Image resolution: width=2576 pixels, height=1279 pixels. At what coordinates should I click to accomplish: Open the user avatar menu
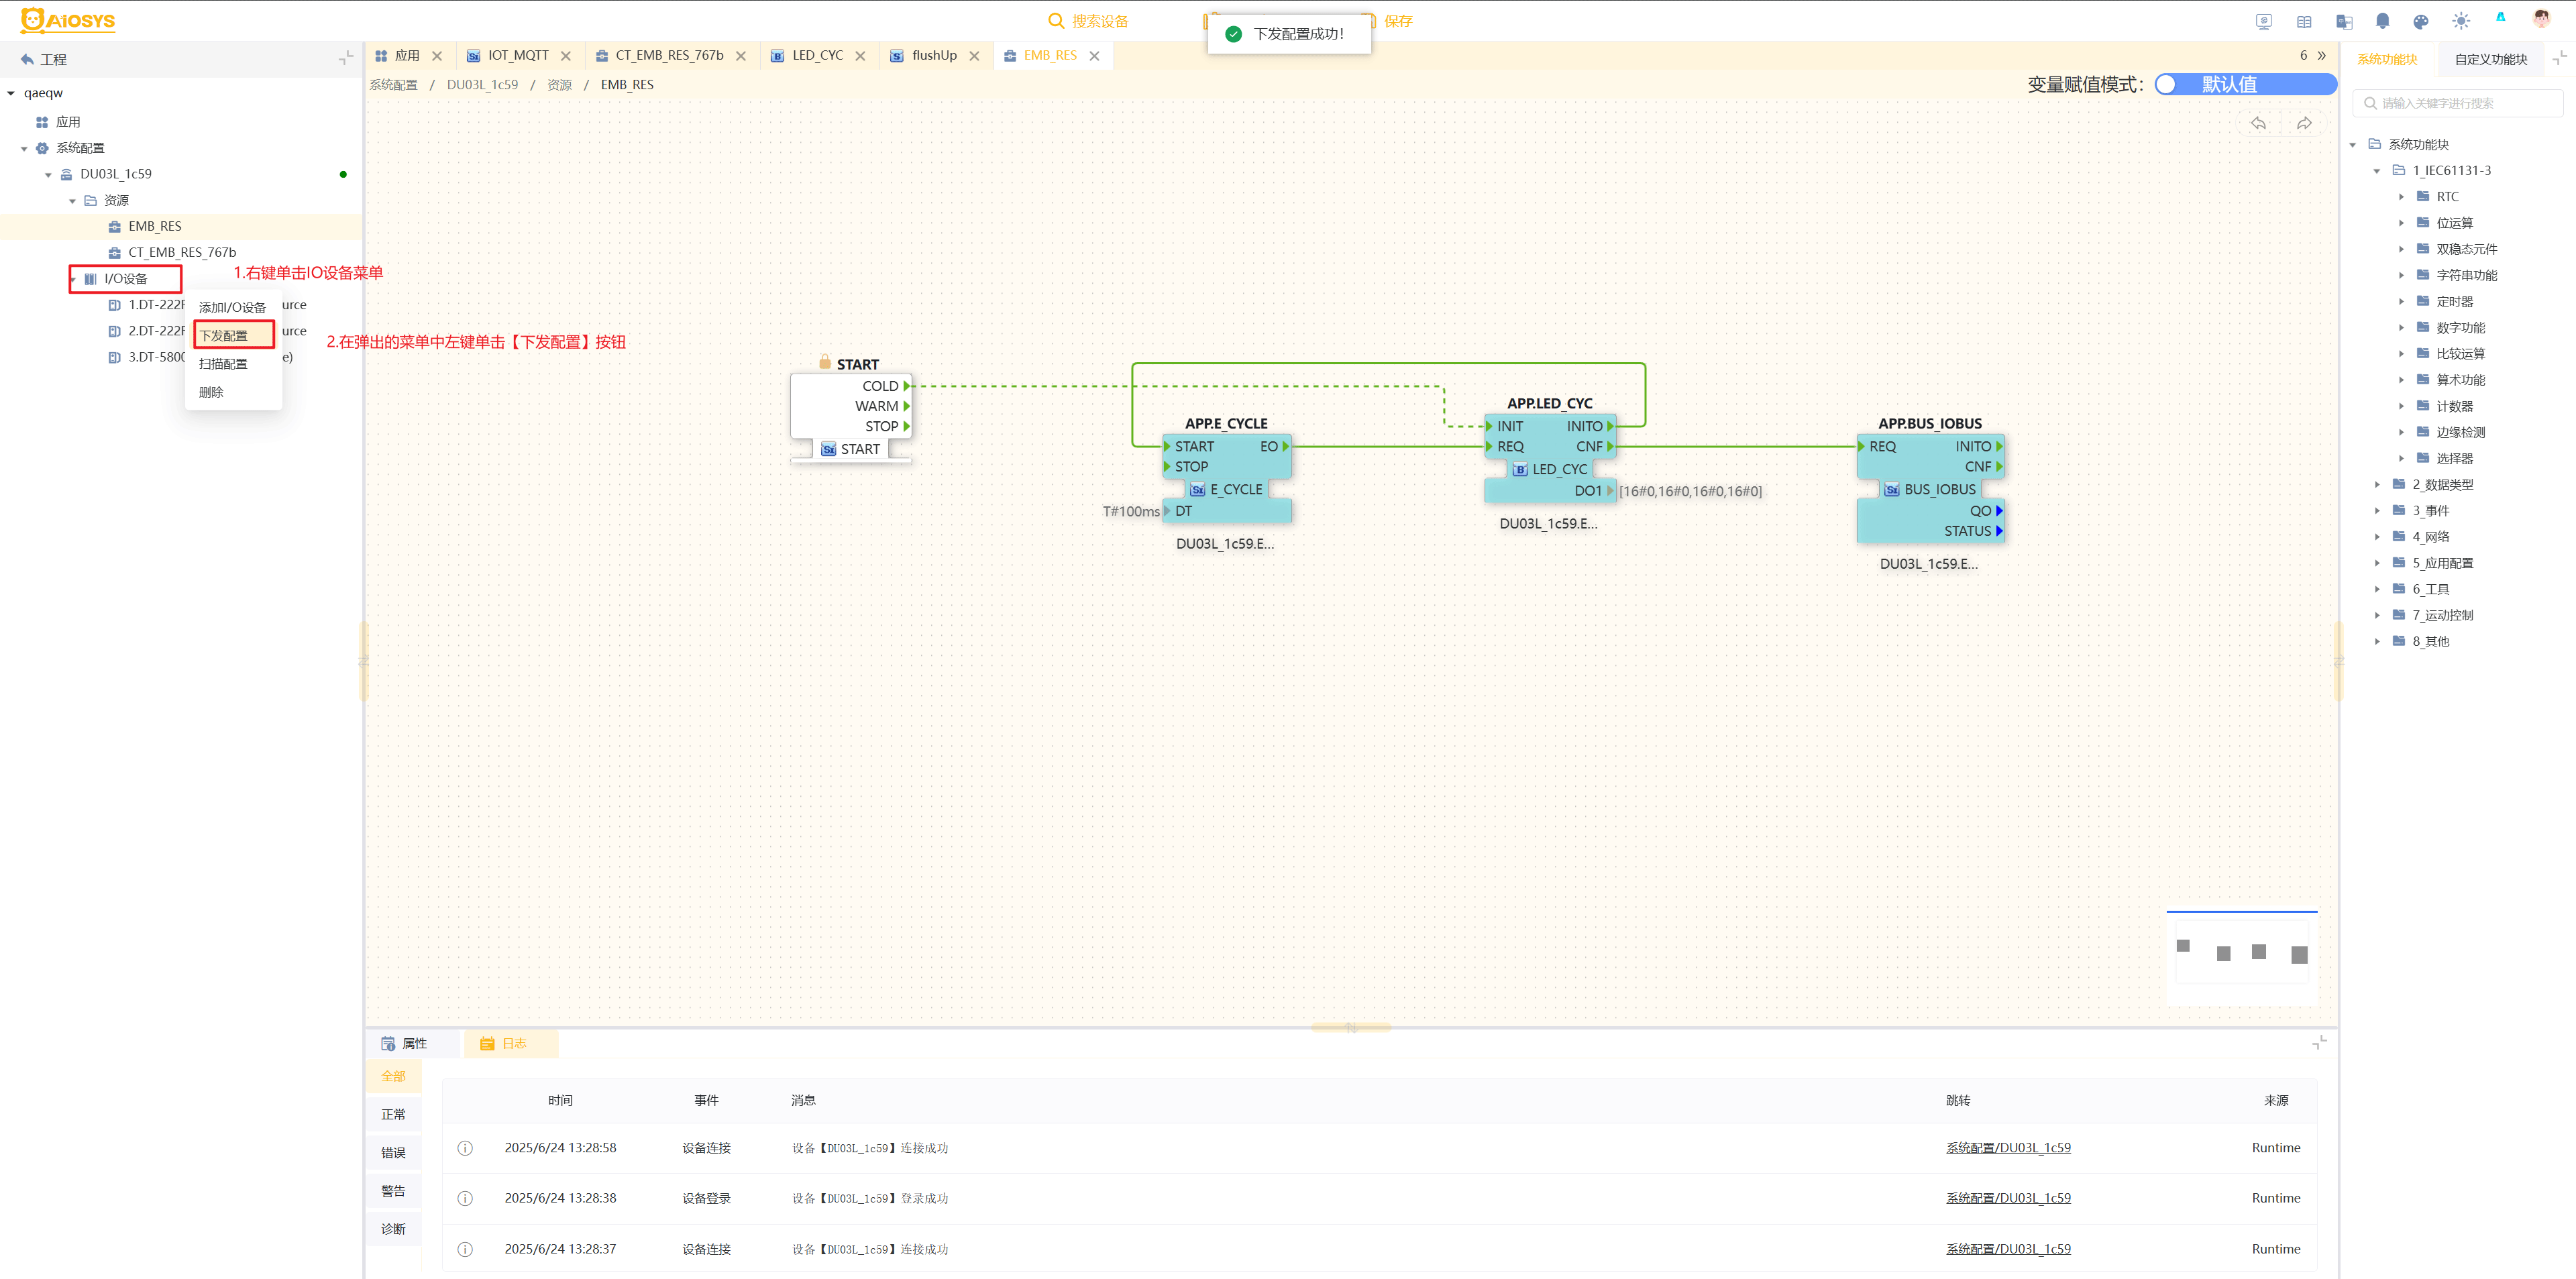tap(2541, 19)
